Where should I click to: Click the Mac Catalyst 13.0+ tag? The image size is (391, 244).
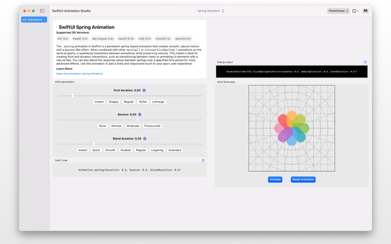tap(103, 39)
